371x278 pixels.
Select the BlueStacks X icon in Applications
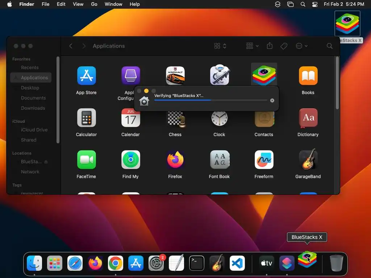(x=264, y=75)
